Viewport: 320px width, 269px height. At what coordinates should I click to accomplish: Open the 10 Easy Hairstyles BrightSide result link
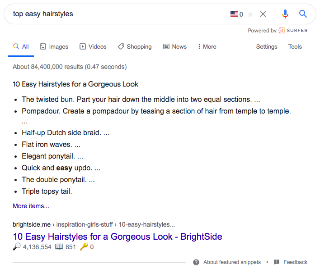pyautogui.click(x=118, y=237)
